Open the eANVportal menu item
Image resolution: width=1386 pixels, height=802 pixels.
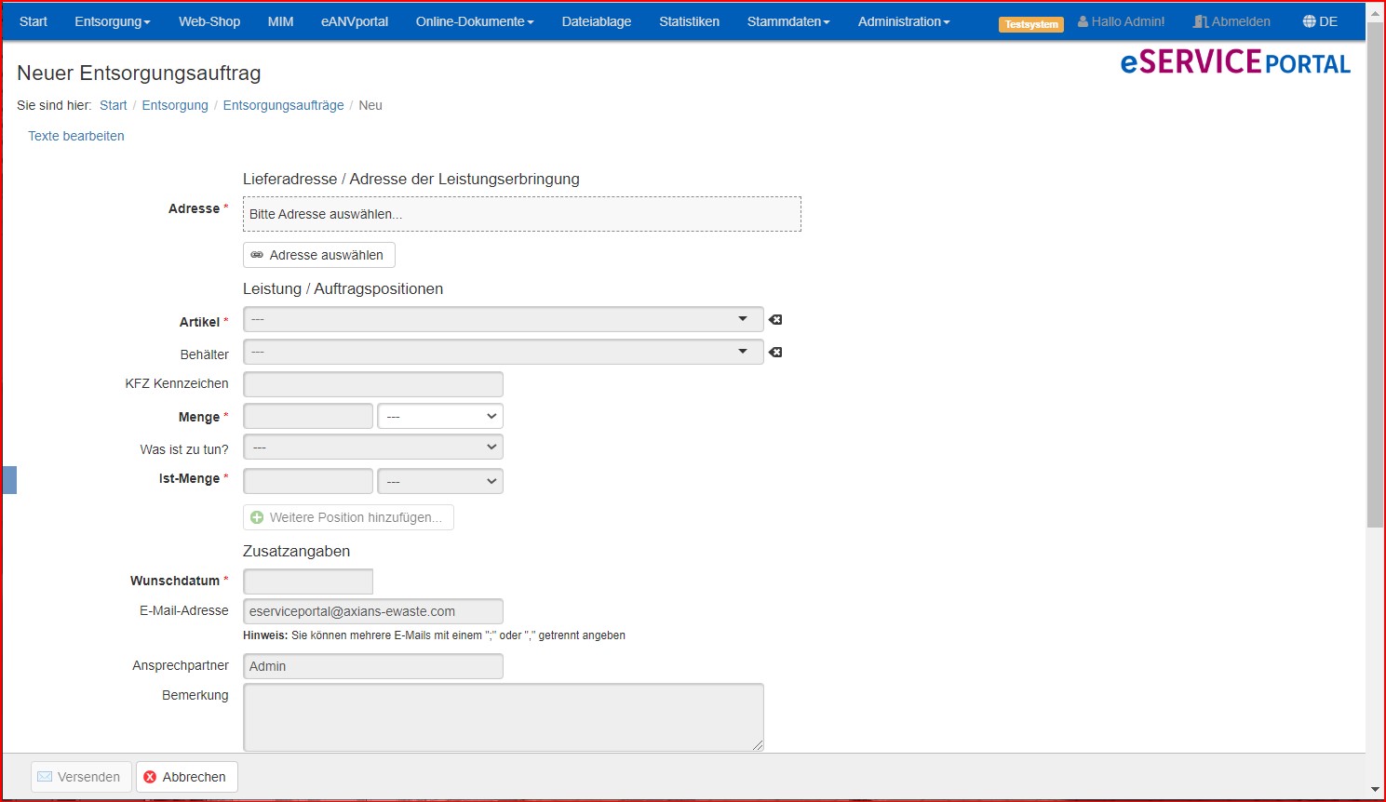[355, 21]
